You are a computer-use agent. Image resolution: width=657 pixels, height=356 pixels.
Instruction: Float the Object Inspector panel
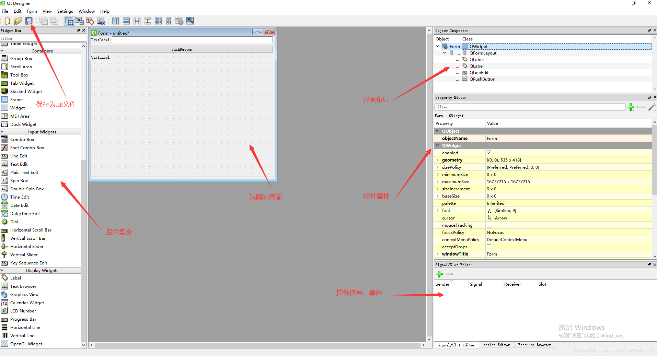[649, 31]
